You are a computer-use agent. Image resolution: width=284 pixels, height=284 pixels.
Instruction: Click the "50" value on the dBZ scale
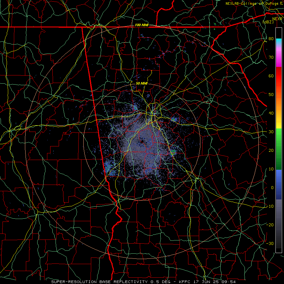[271, 95]
